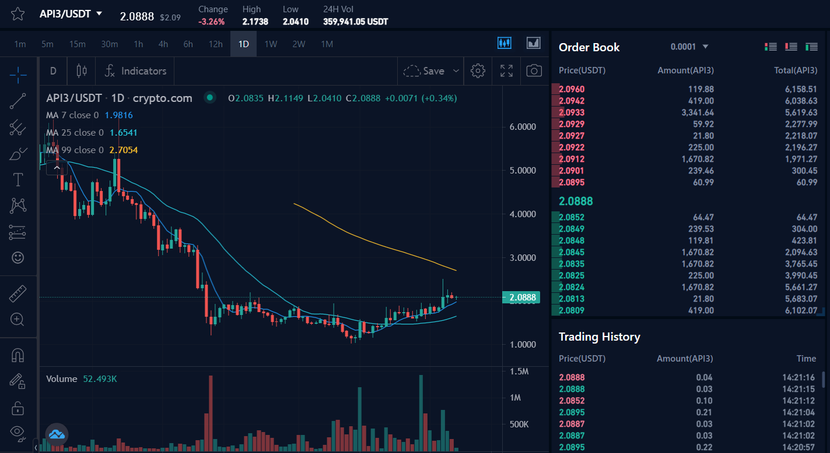Viewport: 830px width, 453px height.
Task: Select the active 1D timeframe tab
Action: [243, 44]
